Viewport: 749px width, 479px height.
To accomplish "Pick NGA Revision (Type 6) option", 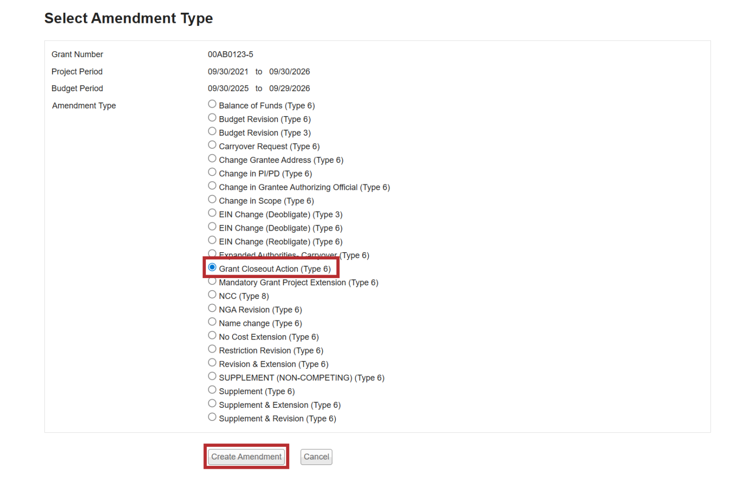I will pos(212,309).
